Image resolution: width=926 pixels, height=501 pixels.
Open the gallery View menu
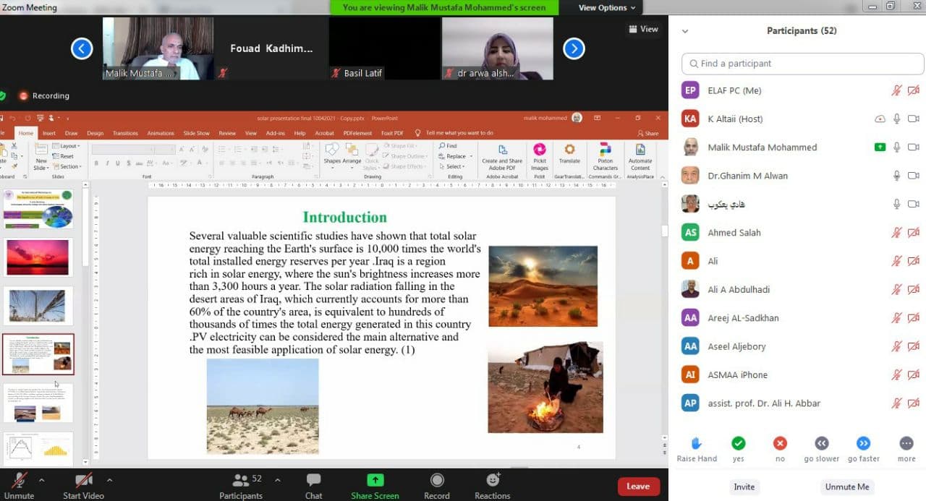[643, 29]
